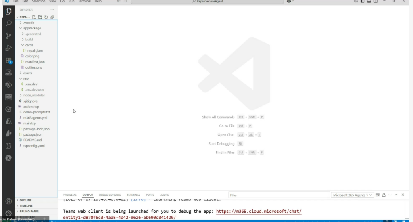
Task: Open the checkmark circle activity bar icon
Action: pyautogui.click(x=8, y=109)
